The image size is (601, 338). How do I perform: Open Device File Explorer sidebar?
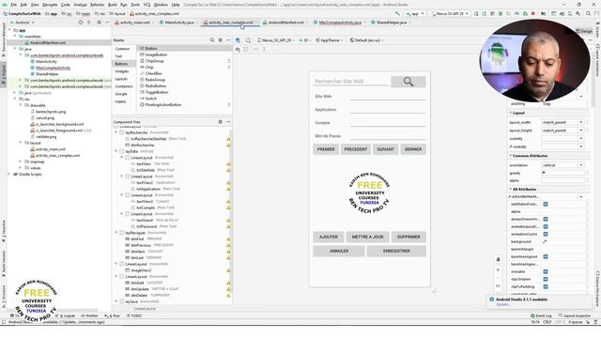pos(597,289)
